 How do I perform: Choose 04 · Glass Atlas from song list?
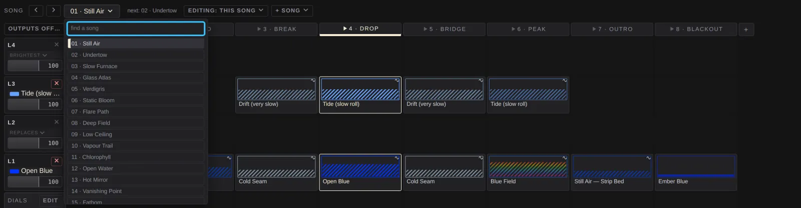[x=136, y=78]
